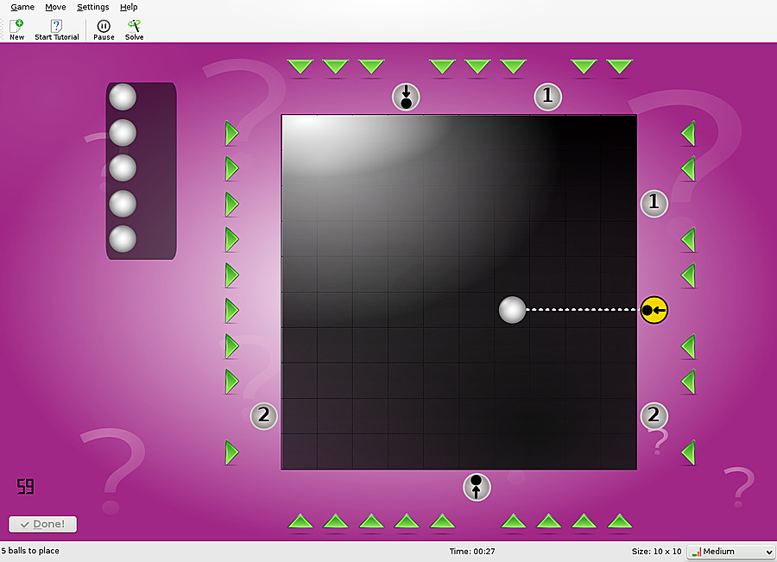Pick the topmost ball in the tray
This screenshot has height=562, width=777.
pos(123,97)
